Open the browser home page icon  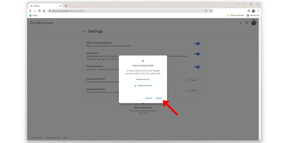coord(44,11)
